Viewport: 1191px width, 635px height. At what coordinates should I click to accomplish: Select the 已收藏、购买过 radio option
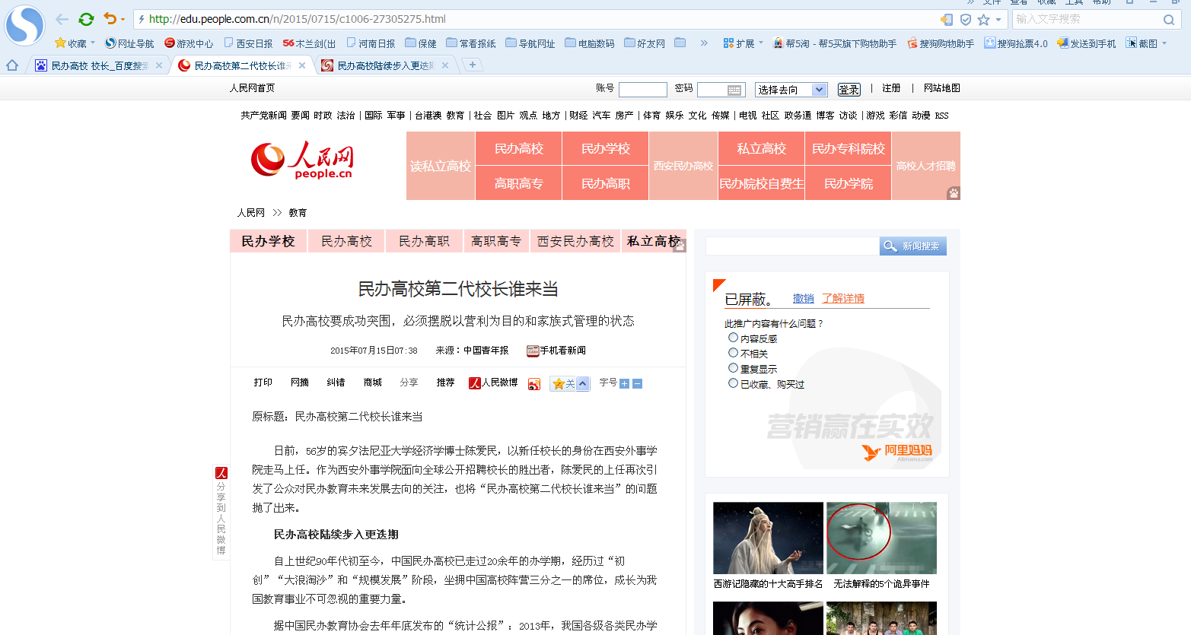(733, 383)
